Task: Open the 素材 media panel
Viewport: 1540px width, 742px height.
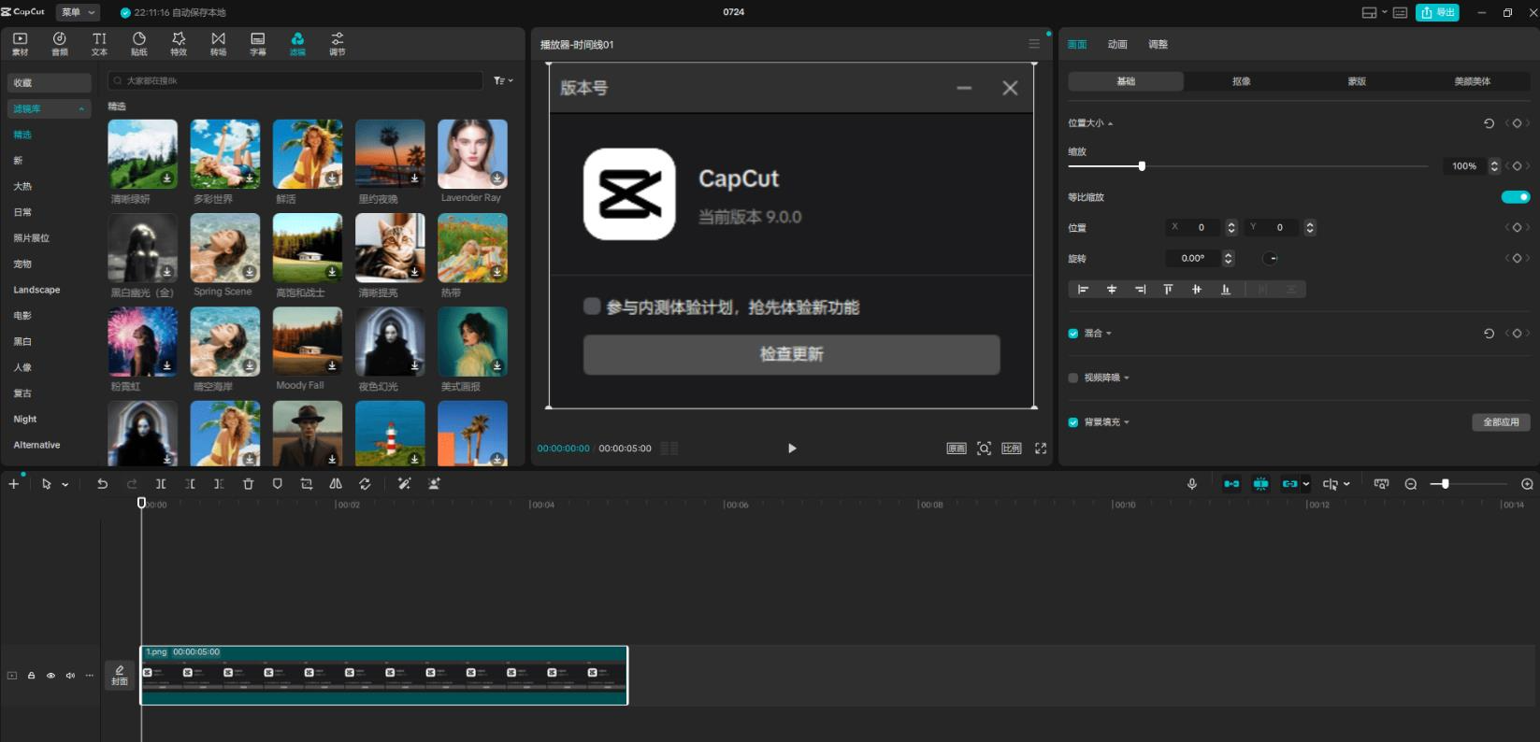Action: (20, 43)
